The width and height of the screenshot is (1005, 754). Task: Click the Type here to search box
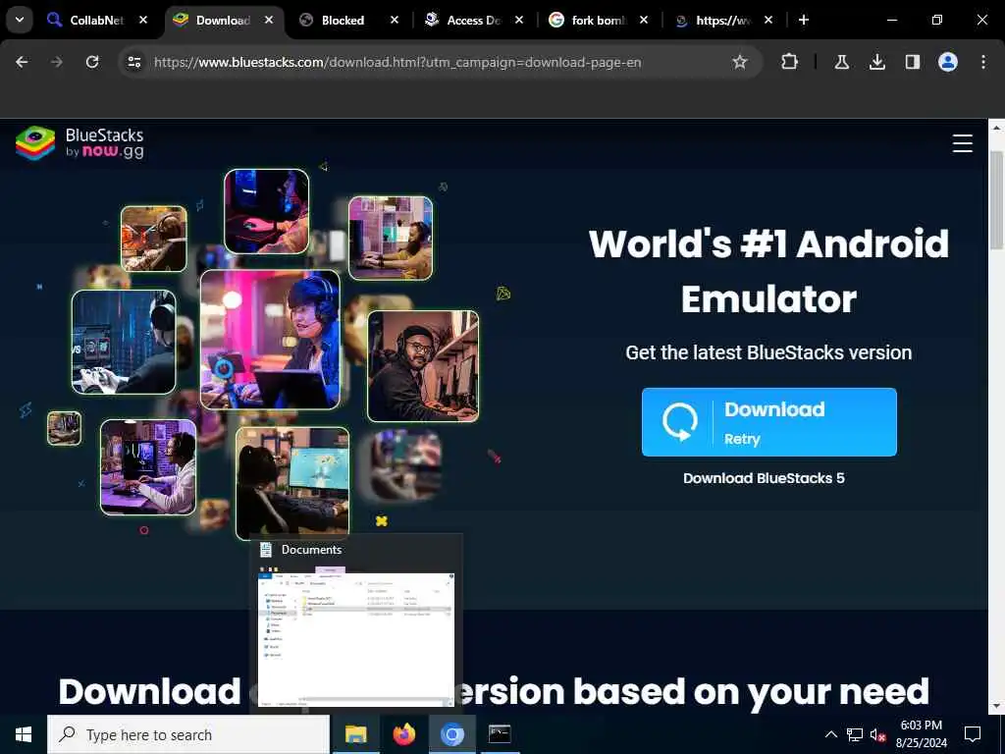[188, 734]
